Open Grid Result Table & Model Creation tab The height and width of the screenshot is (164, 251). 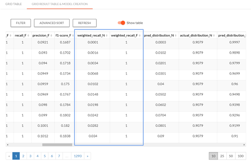click(60, 4)
